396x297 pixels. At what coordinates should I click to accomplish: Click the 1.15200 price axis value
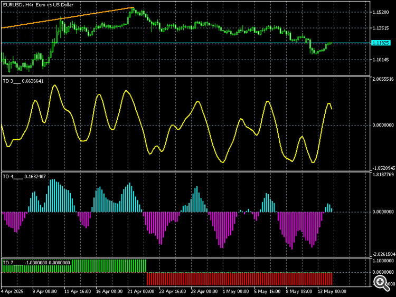(x=381, y=12)
